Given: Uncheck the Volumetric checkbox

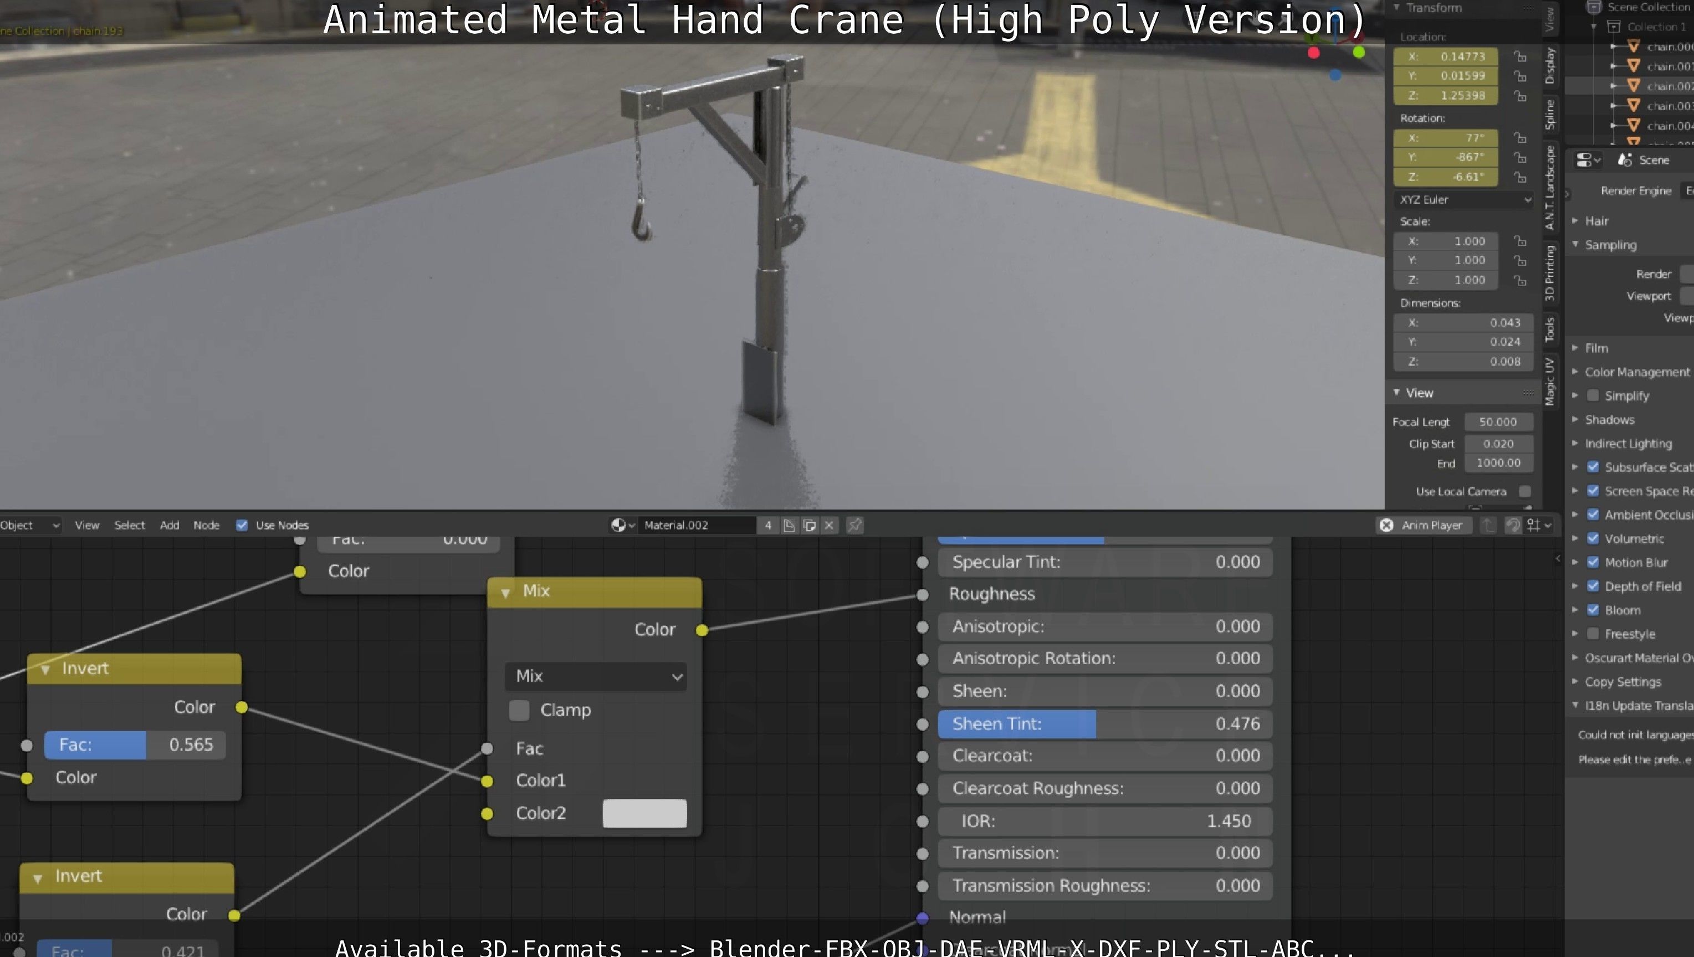Looking at the screenshot, I should [1593, 538].
